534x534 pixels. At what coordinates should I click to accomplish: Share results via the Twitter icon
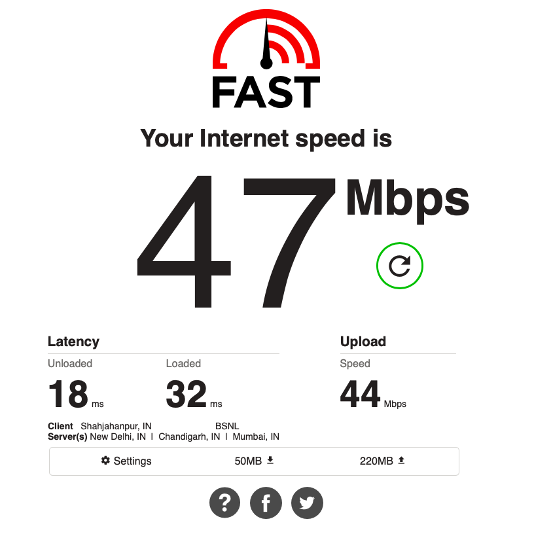point(307,503)
